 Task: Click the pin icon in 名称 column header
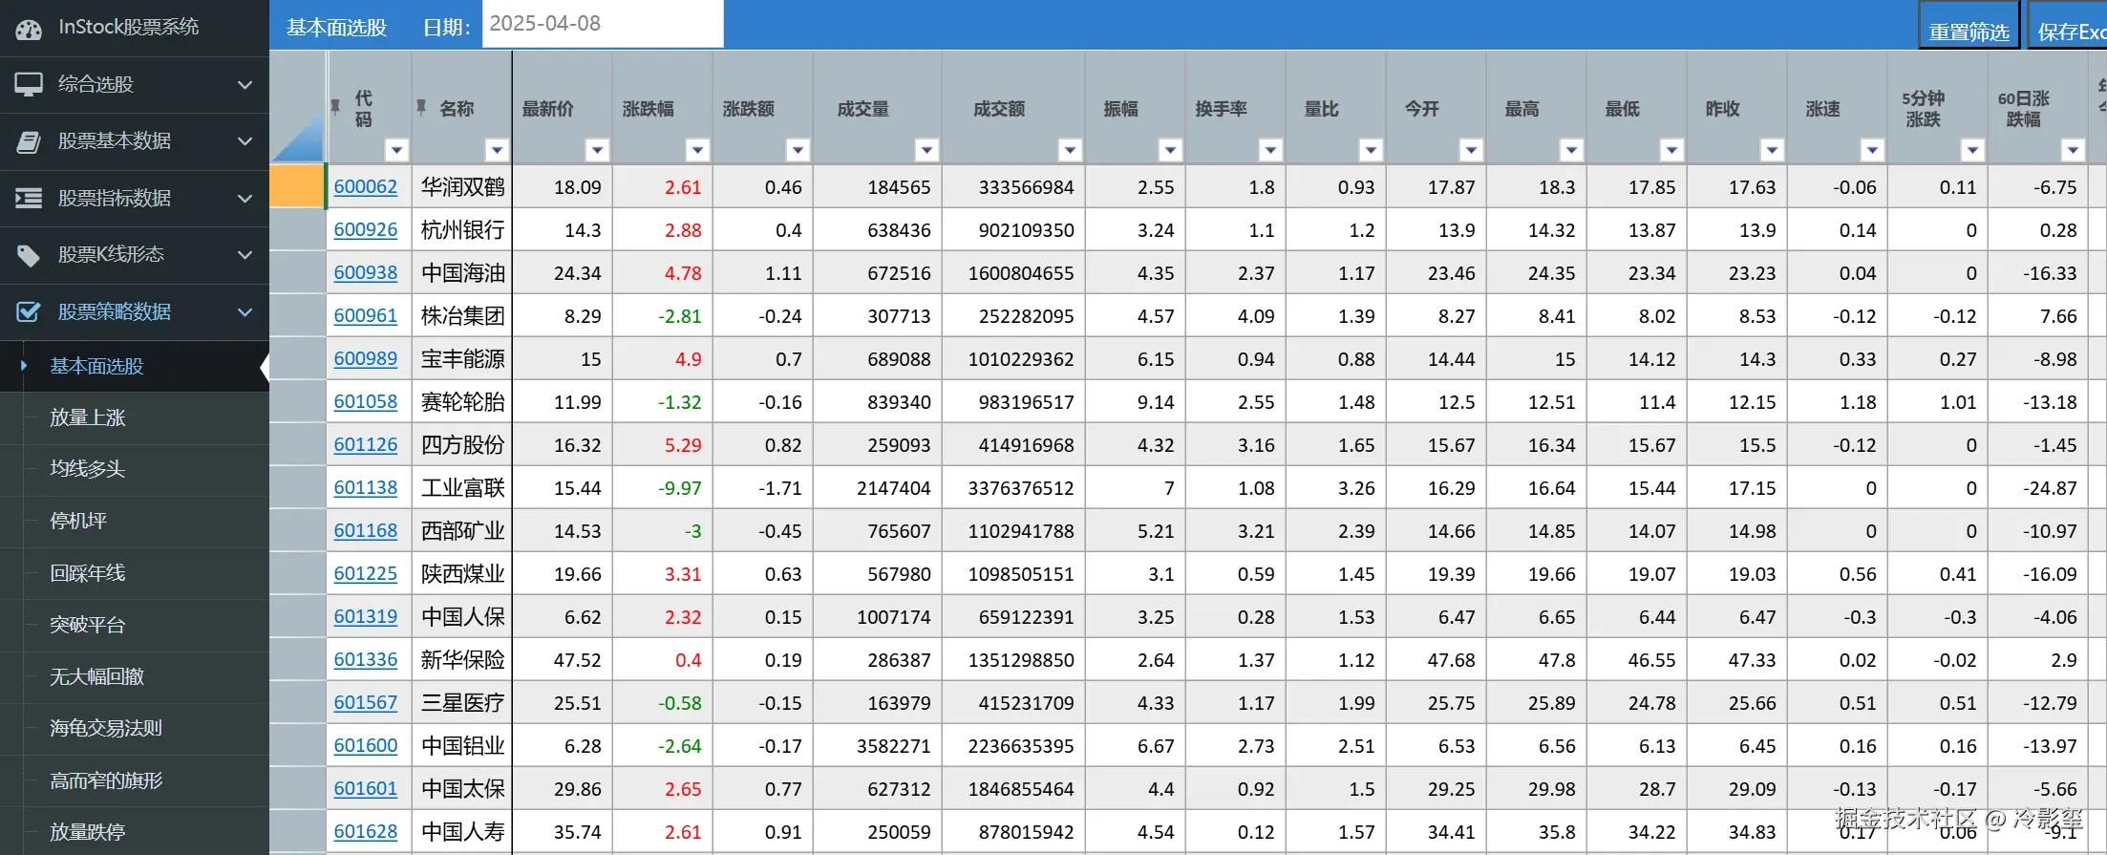[421, 106]
